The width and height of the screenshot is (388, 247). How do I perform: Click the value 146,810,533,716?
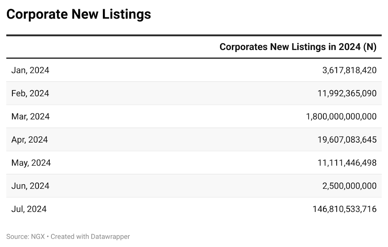[x=345, y=209]
